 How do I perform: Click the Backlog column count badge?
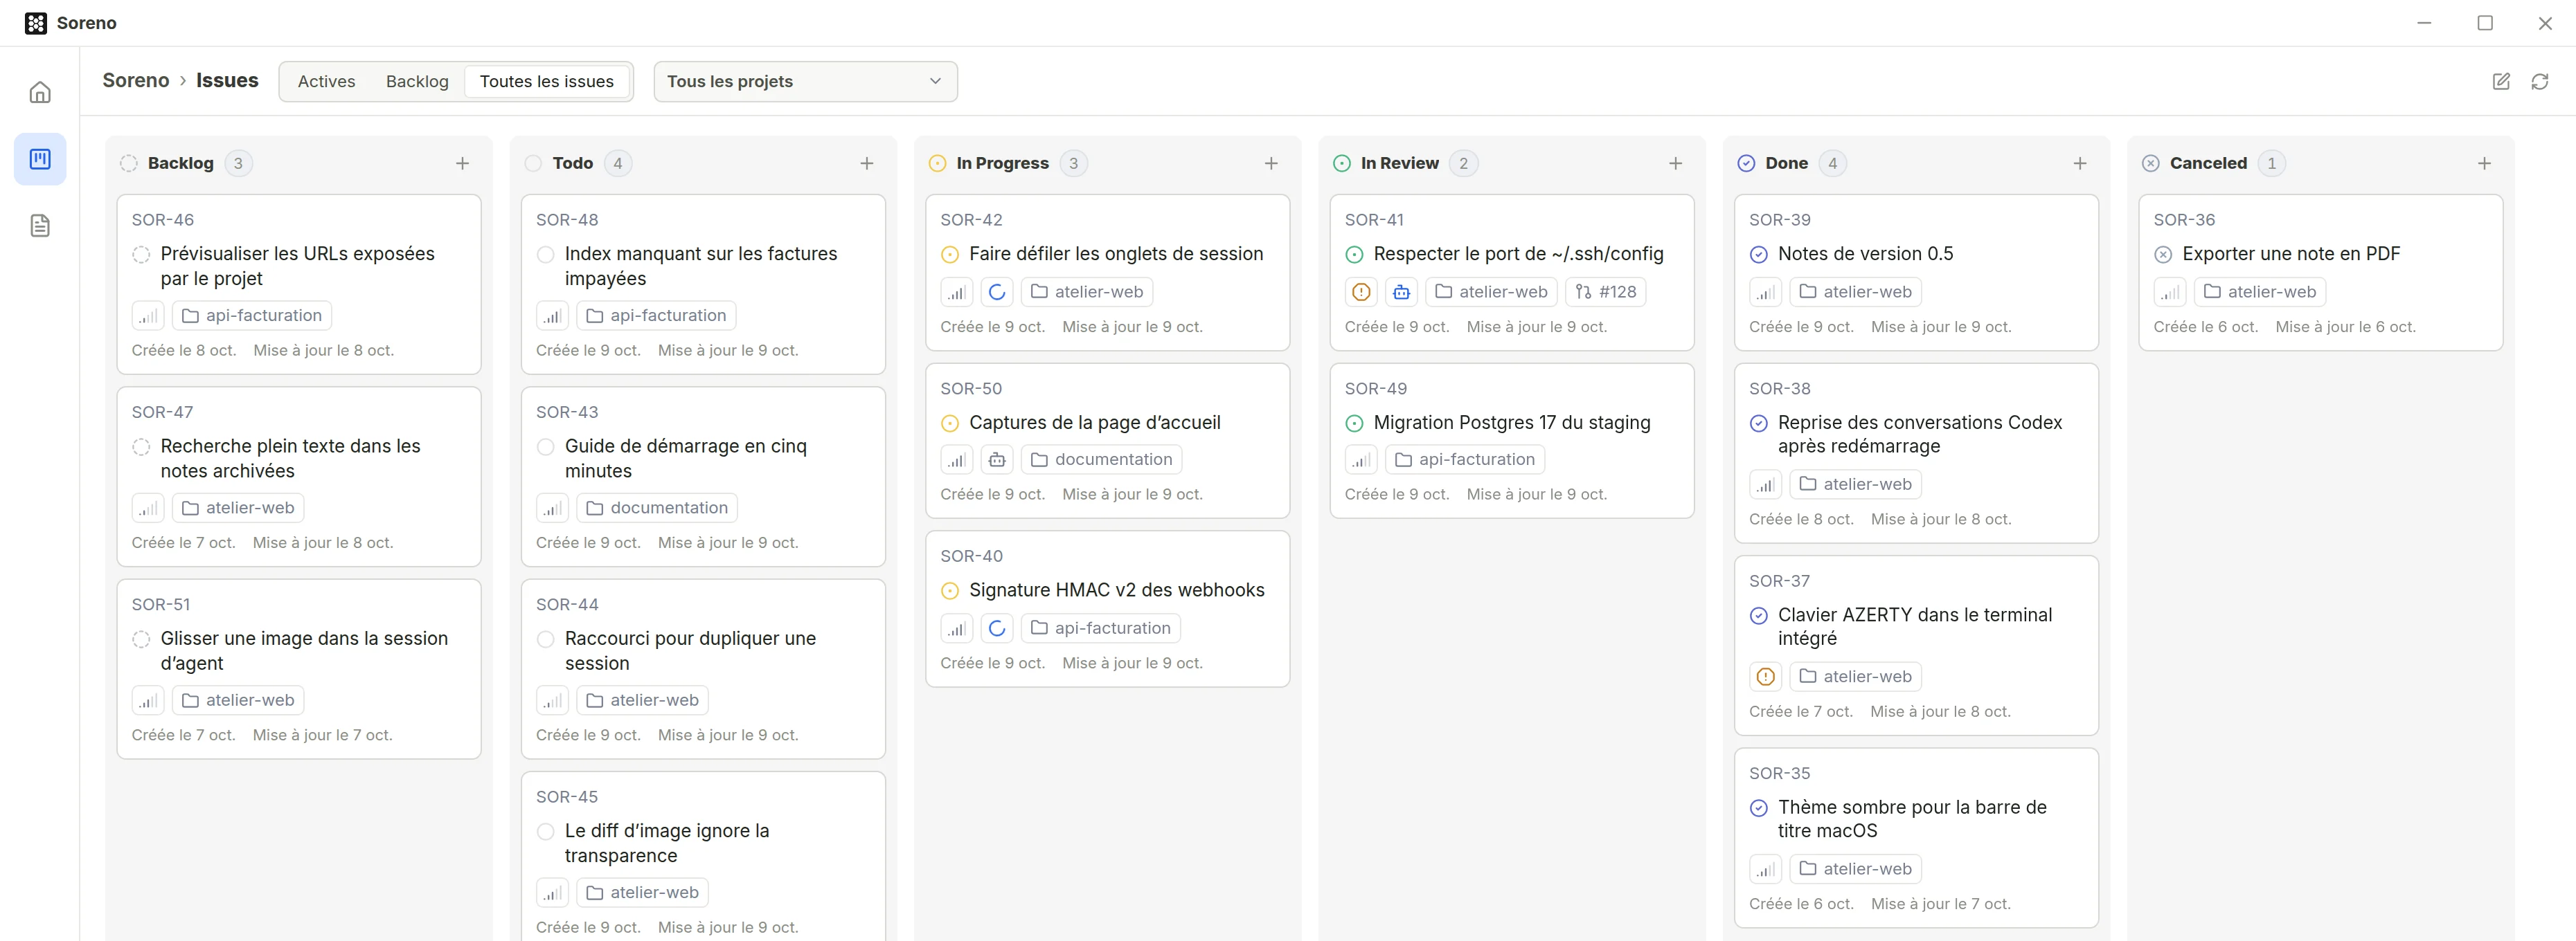point(238,163)
